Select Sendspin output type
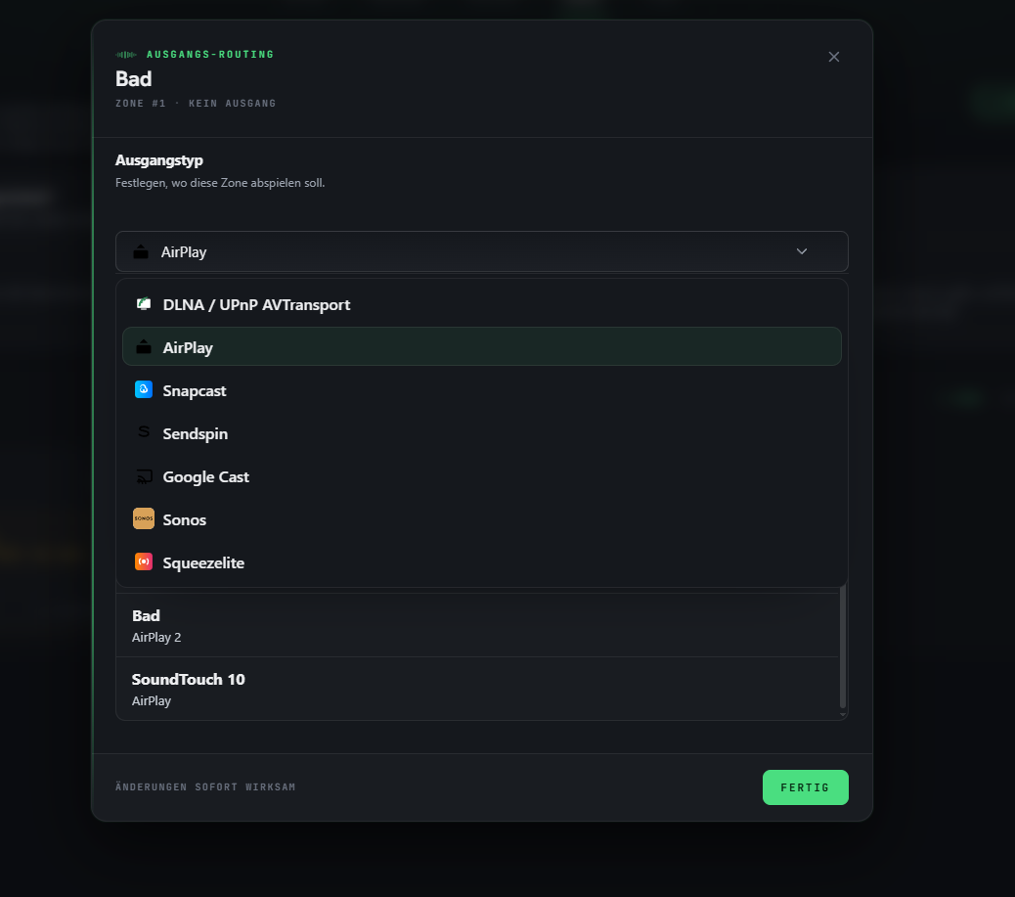This screenshot has height=897, width=1015. coord(482,433)
